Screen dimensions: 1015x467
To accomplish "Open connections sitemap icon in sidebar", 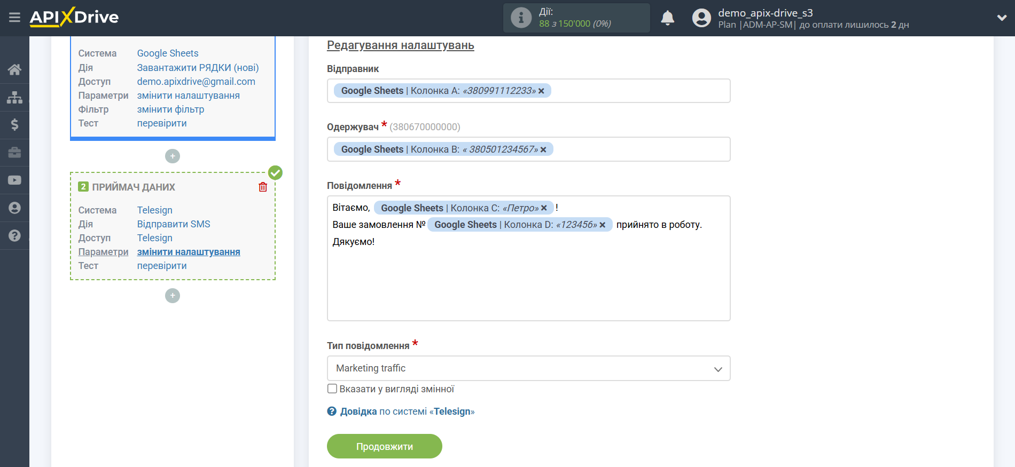I will click(x=14, y=97).
